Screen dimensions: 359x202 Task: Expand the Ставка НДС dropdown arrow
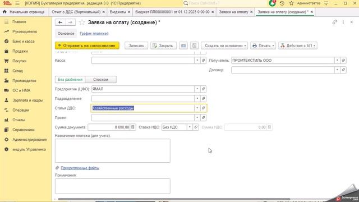[x=190, y=127]
